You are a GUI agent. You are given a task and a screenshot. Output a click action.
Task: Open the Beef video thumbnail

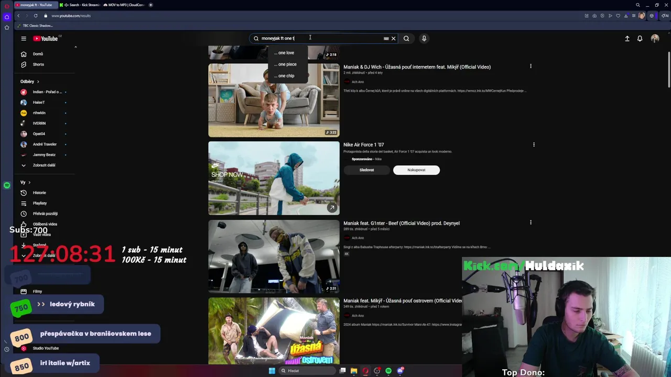click(274, 256)
